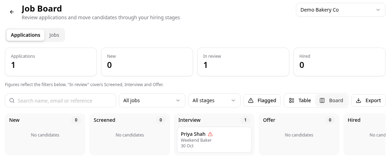This screenshot has width=390, height=161.
Task: Click the Job Board page title
Action: [x=42, y=9]
